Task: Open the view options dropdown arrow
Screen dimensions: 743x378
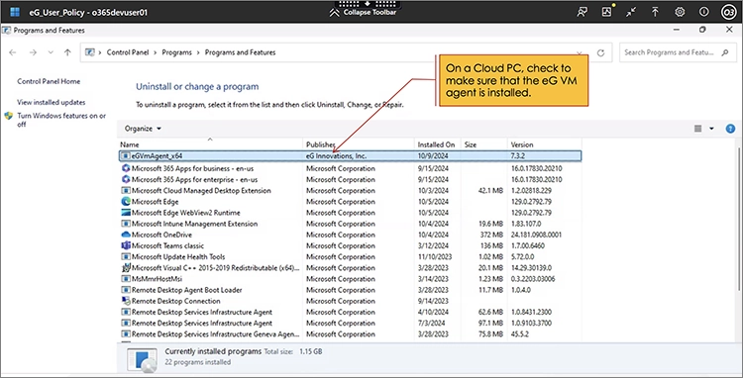Action: pyautogui.click(x=711, y=129)
